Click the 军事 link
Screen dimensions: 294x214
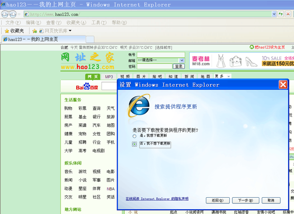tap(97, 180)
